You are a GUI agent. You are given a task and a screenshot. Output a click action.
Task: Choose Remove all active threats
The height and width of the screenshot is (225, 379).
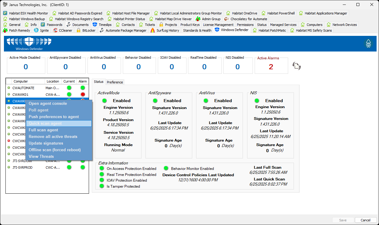(x=53, y=137)
